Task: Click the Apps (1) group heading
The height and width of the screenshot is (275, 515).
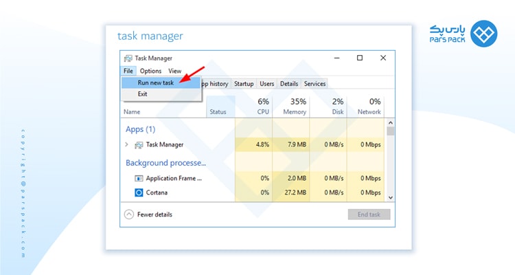Action: pyautogui.click(x=140, y=129)
